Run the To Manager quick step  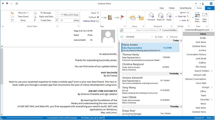click(44, 13)
